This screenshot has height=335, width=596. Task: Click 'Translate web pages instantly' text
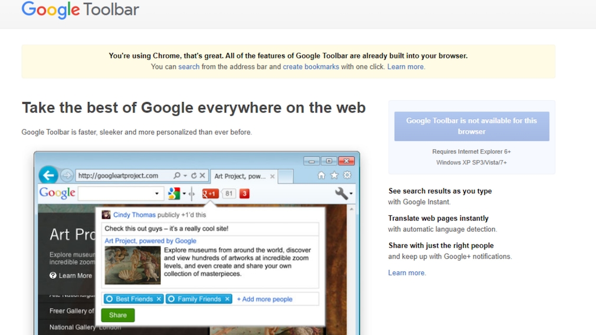point(438,218)
